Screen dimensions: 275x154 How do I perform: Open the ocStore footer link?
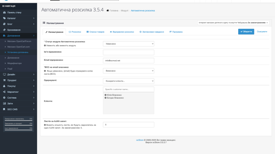click(x=140, y=140)
